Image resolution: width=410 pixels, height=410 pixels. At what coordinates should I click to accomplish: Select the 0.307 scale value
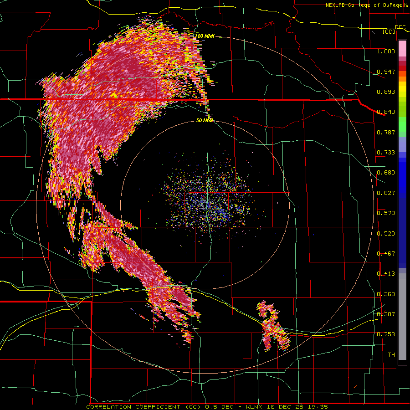[x=386, y=314]
